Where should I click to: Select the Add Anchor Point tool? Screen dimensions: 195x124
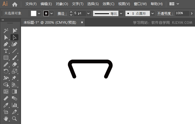[14, 31]
